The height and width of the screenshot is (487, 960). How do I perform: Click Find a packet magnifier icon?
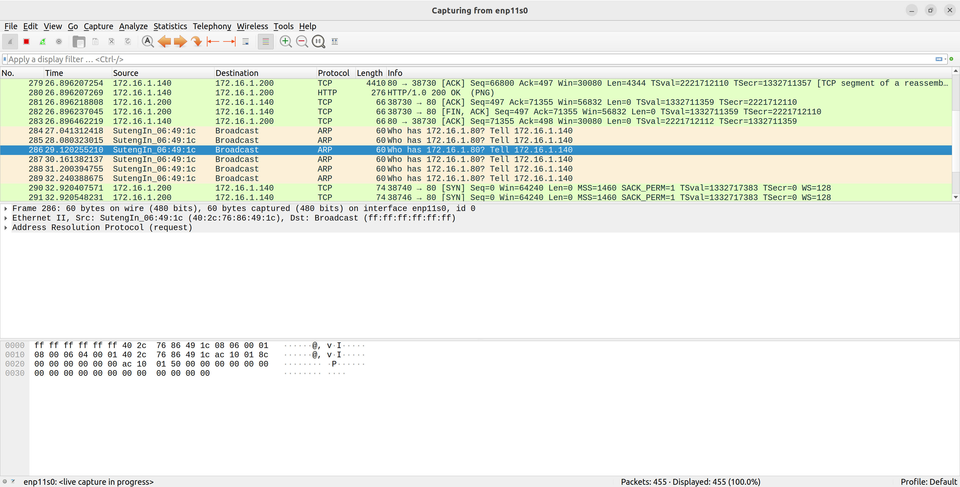point(147,41)
